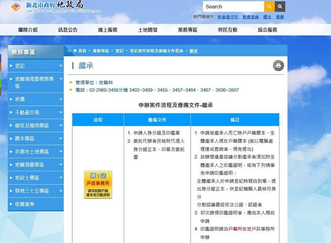Viewport: 331px width, 243px height.
Task: Click the 第1站 戶政事務所 badge image
Action: coord(98,185)
